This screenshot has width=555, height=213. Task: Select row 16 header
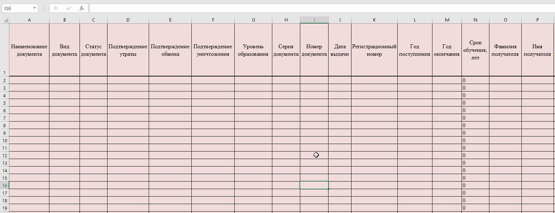tap(4, 185)
